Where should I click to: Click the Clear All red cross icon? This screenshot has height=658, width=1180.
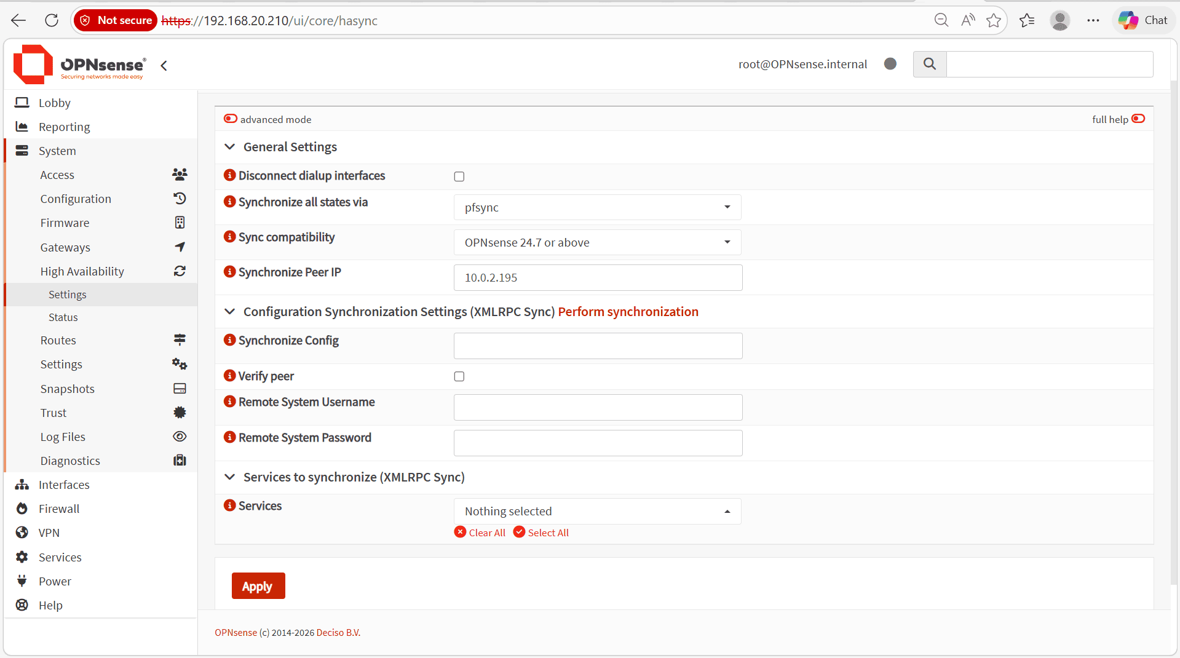point(460,532)
